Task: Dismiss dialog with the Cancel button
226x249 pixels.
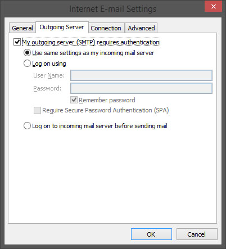Action: pyautogui.click(x=197, y=234)
